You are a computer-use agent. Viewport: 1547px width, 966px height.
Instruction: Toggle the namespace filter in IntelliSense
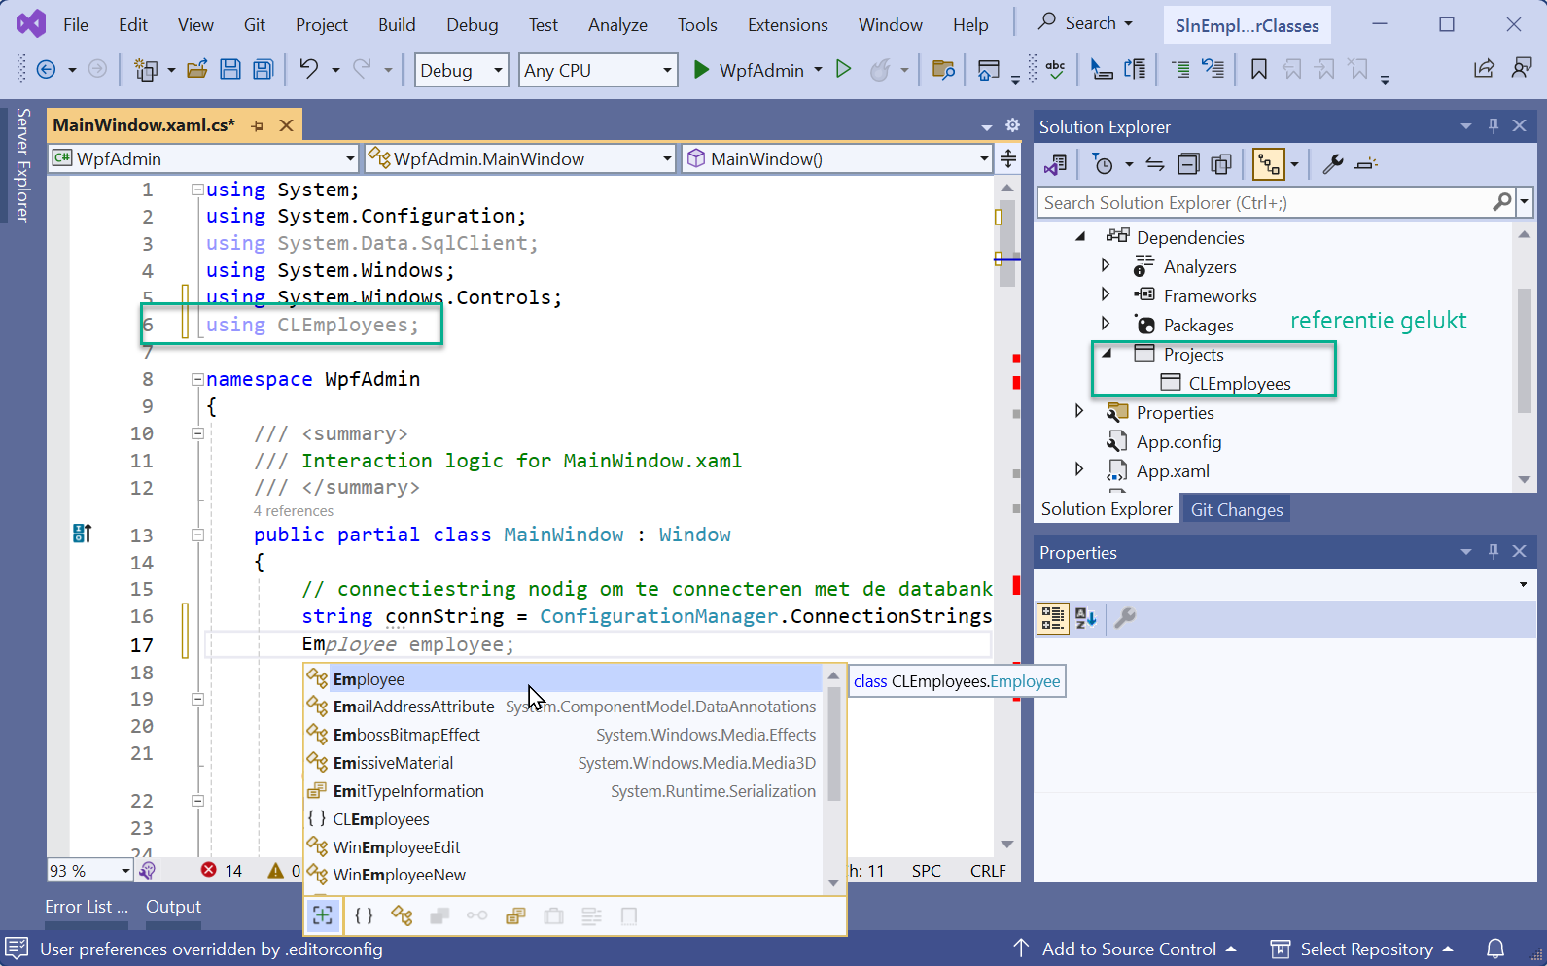tap(364, 915)
